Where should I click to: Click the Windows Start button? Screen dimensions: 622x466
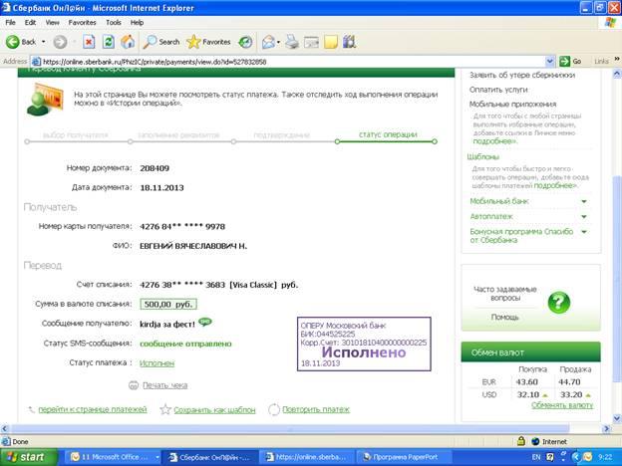pyautogui.click(x=28, y=456)
